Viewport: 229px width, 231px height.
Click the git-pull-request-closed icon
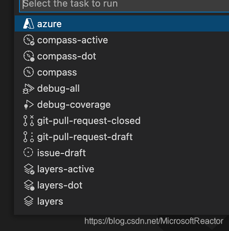(28, 120)
